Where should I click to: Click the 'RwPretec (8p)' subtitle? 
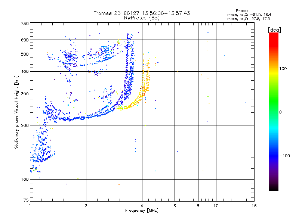142,18
